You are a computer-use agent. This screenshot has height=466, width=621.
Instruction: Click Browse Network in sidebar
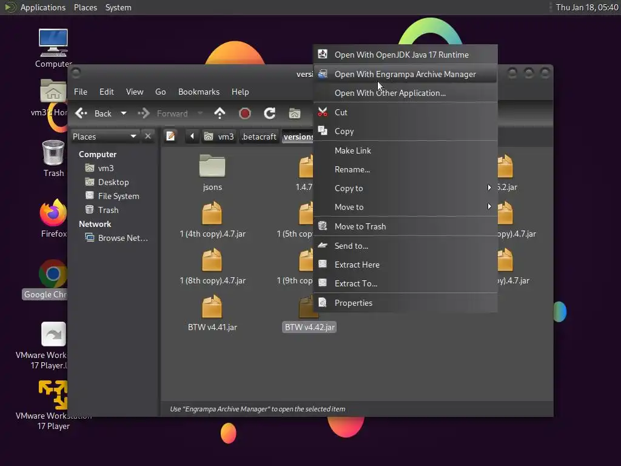click(116, 238)
